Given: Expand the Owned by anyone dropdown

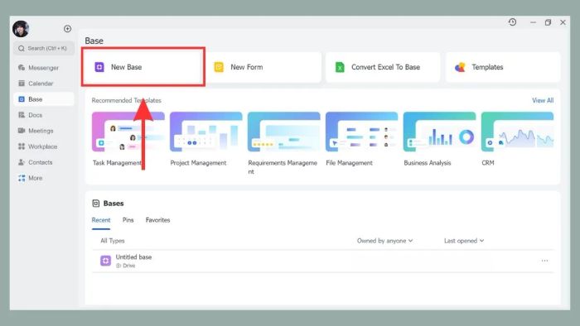Looking at the screenshot, I should [x=384, y=241].
